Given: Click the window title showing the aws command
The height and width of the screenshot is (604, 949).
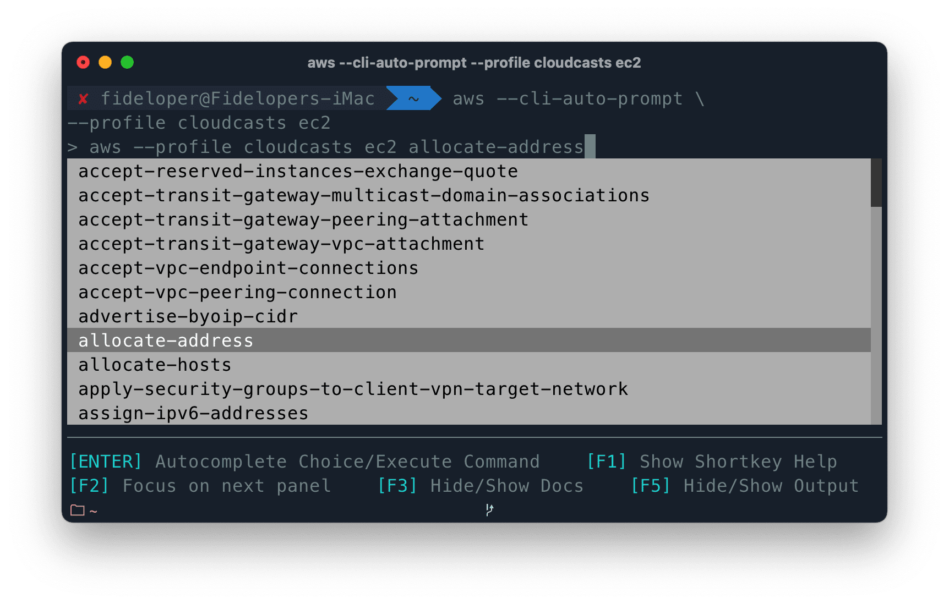Looking at the screenshot, I should coord(474,62).
